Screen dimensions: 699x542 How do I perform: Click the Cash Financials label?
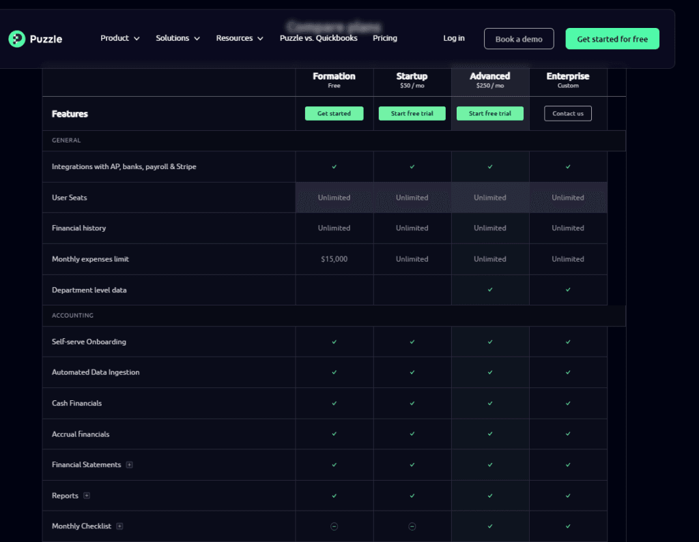pyautogui.click(x=76, y=404)
